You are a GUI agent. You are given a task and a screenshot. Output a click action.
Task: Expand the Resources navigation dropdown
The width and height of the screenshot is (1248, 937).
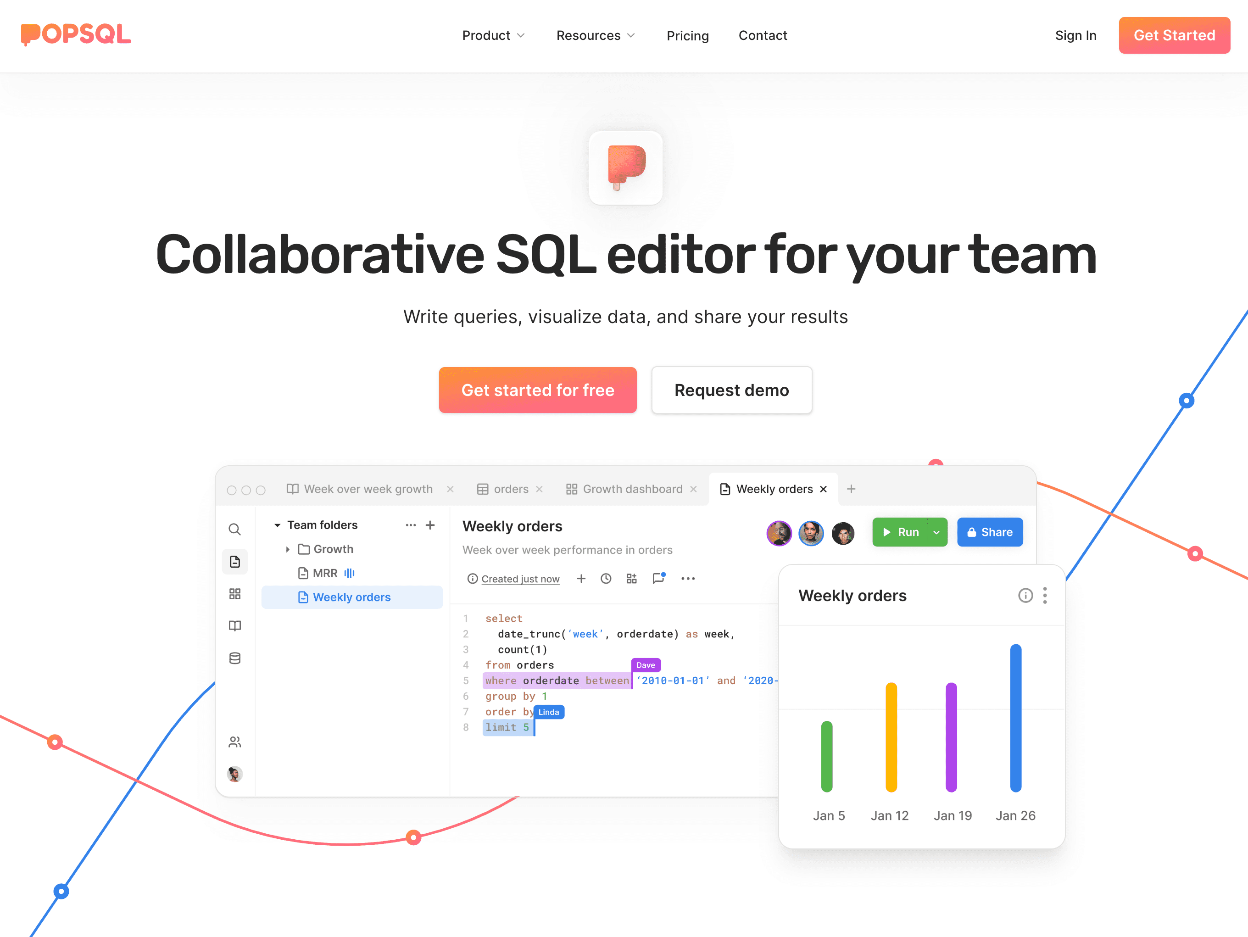pos(595,35)
